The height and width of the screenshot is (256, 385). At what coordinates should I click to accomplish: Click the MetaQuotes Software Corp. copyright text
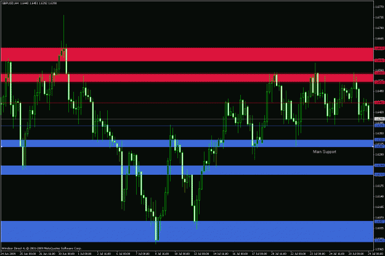point(42,248)
